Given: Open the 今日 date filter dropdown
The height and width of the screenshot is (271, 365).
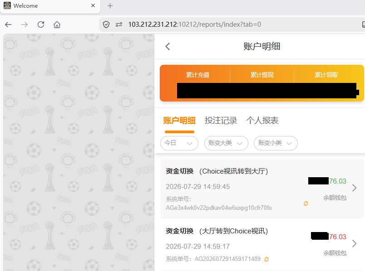Looking at the screenshot, I should pos(179,143).
